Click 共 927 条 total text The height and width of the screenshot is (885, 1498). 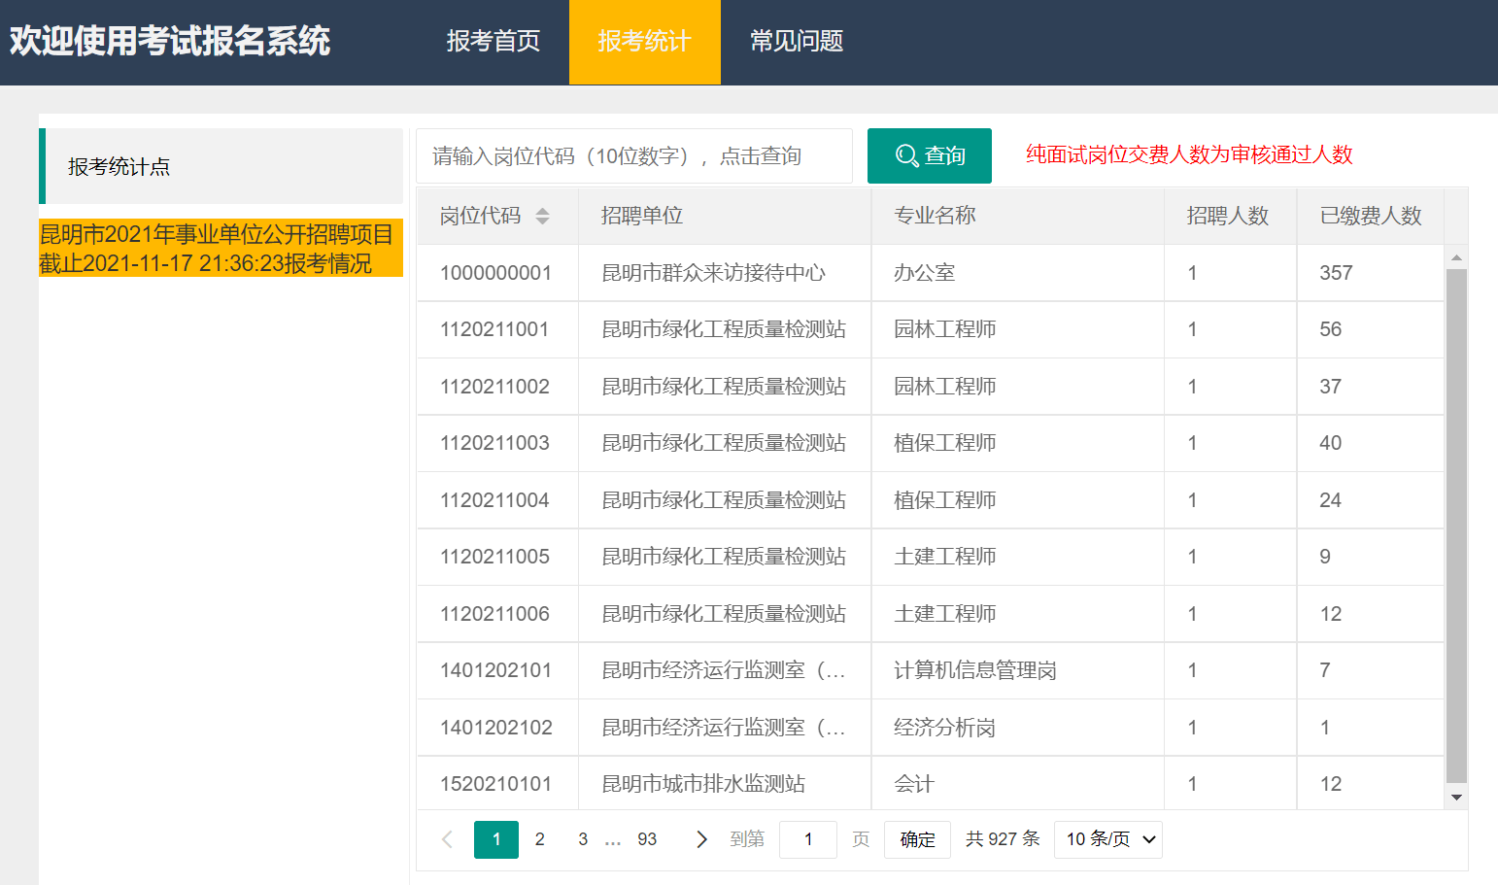pos(1003,839)
